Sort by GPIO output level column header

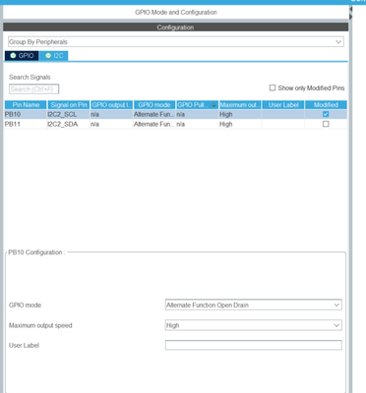[111, 105]
